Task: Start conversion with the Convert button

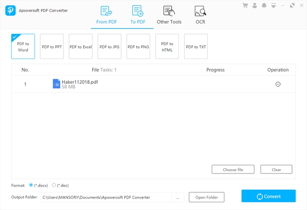Action: click(269, 196)
